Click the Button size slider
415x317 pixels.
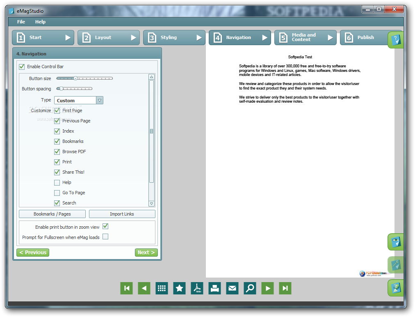(85, 78)
